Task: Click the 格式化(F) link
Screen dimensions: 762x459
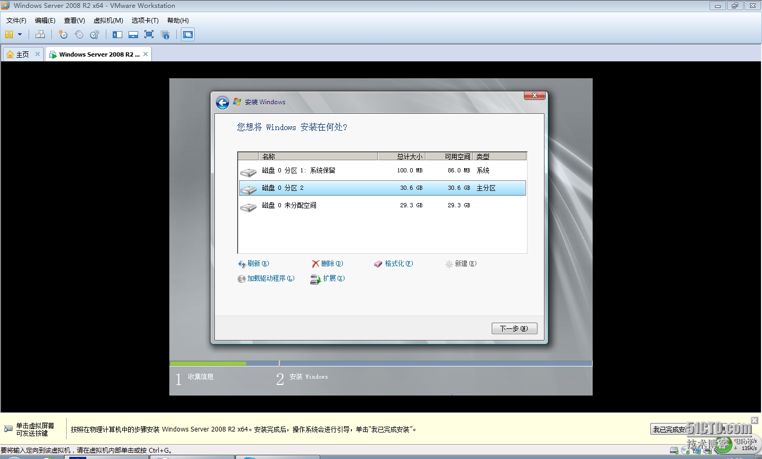Action: [394, 263]
